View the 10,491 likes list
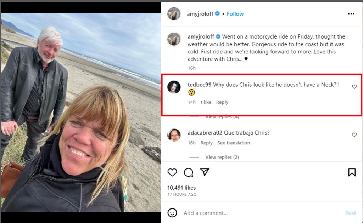The height and width of the screenshot is (223, 363). (181, 188)
